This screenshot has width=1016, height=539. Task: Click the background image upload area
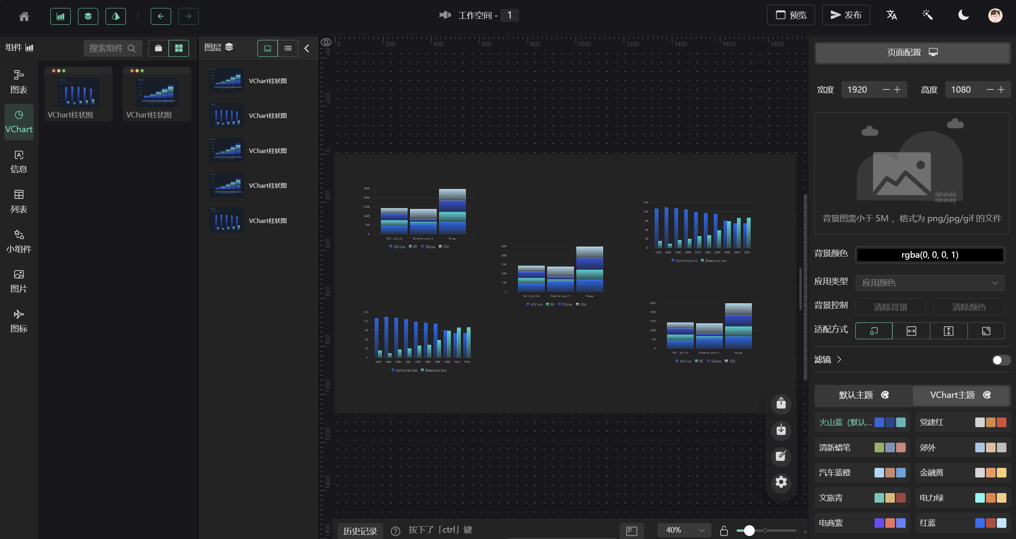912,173
